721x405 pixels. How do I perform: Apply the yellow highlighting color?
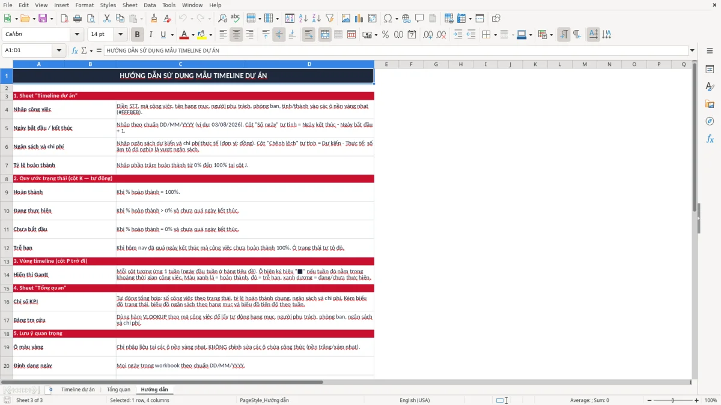202,35
